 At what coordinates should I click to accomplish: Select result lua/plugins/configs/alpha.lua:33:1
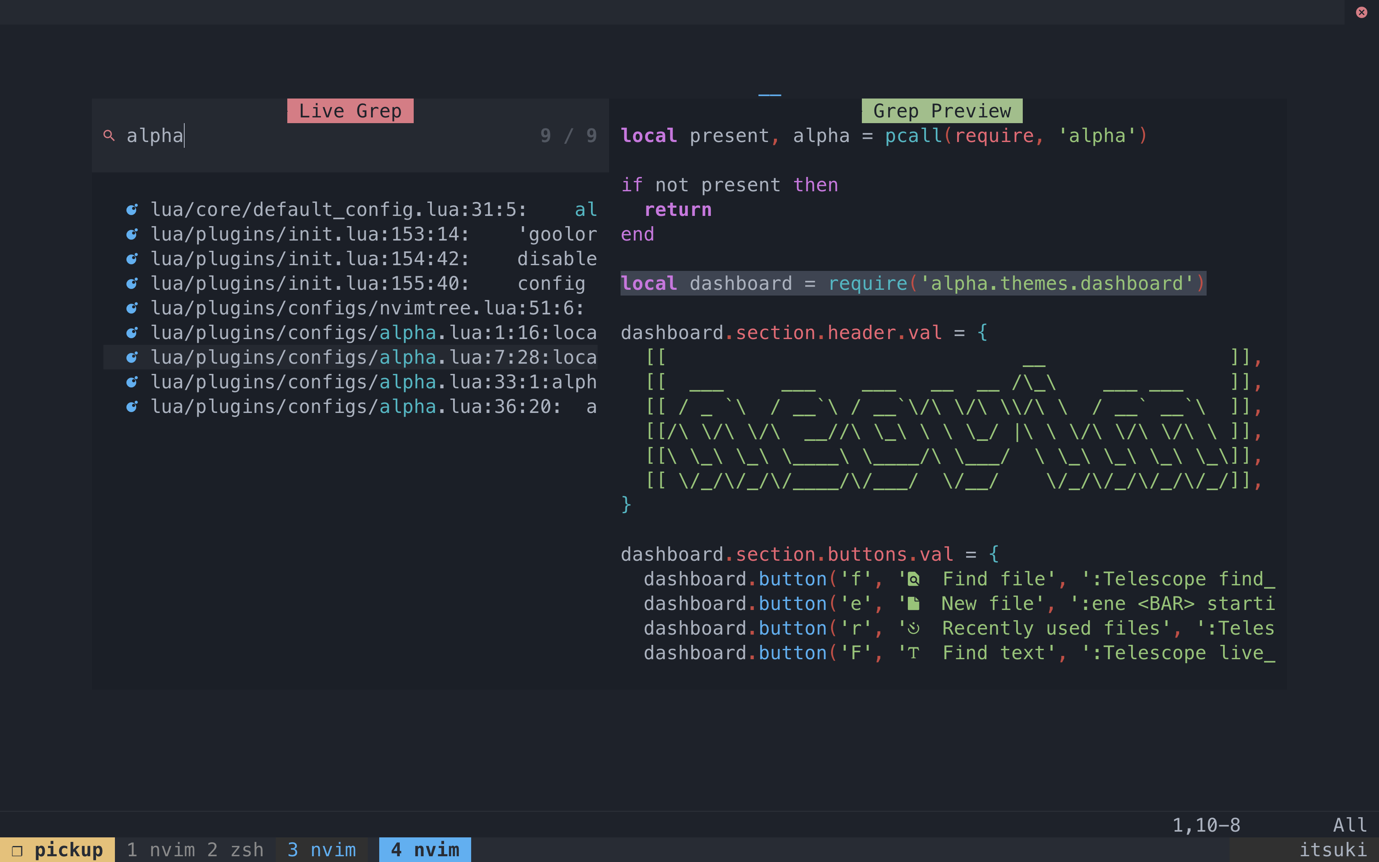(350, 382)
